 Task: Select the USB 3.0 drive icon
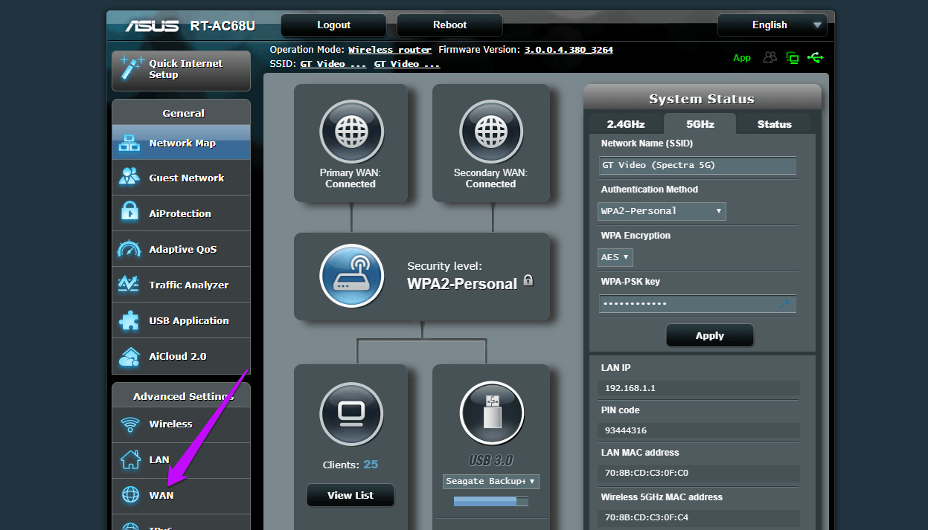(x=490, y=414)
